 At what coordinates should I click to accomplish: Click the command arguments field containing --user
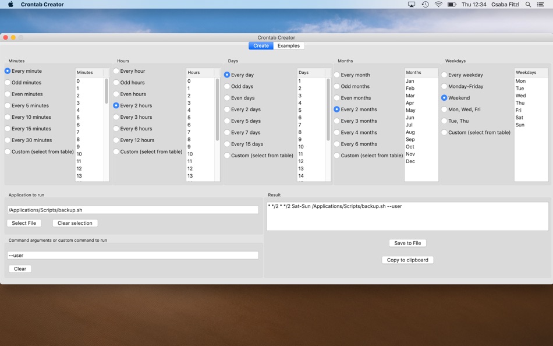[133, 255]
